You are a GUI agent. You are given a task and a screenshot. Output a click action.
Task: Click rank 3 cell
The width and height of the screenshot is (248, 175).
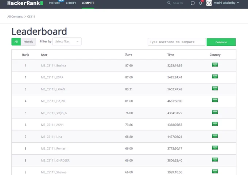coord(26,89)
